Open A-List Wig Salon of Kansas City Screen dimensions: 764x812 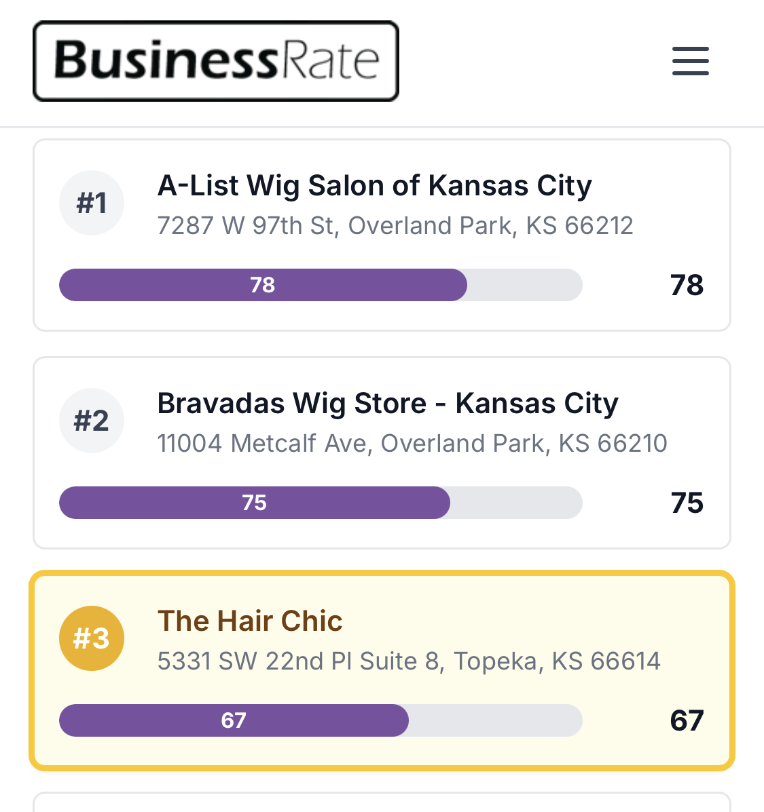coord(374,186)
